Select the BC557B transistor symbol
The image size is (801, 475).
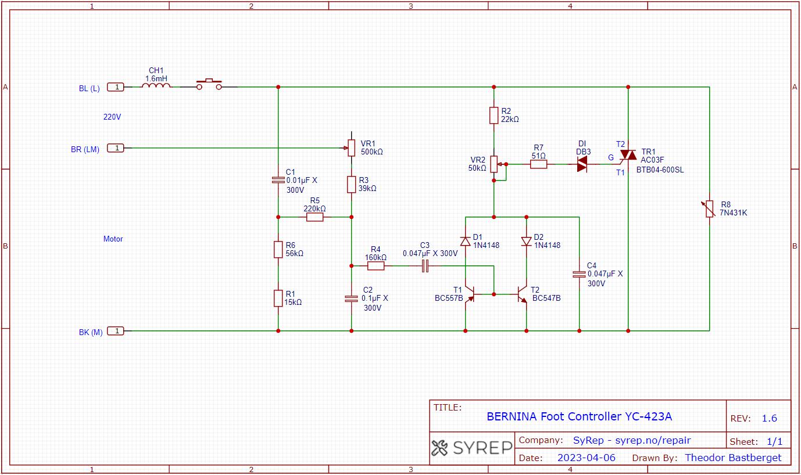tap(471, 294)
